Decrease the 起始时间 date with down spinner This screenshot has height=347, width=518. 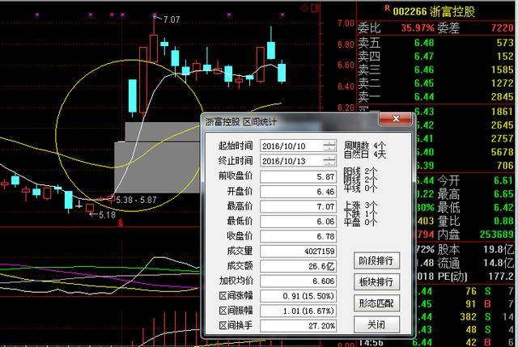pos(329,149)
